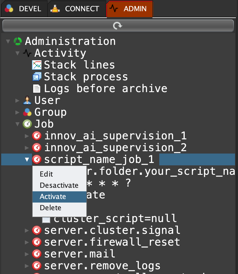Click the innov_ai_supervision_1 red clock icon
Viewport: 238px width, 274px height.
(x=37, y=136)
